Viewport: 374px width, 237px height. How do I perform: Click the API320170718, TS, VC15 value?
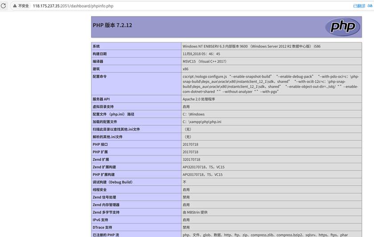203,167
